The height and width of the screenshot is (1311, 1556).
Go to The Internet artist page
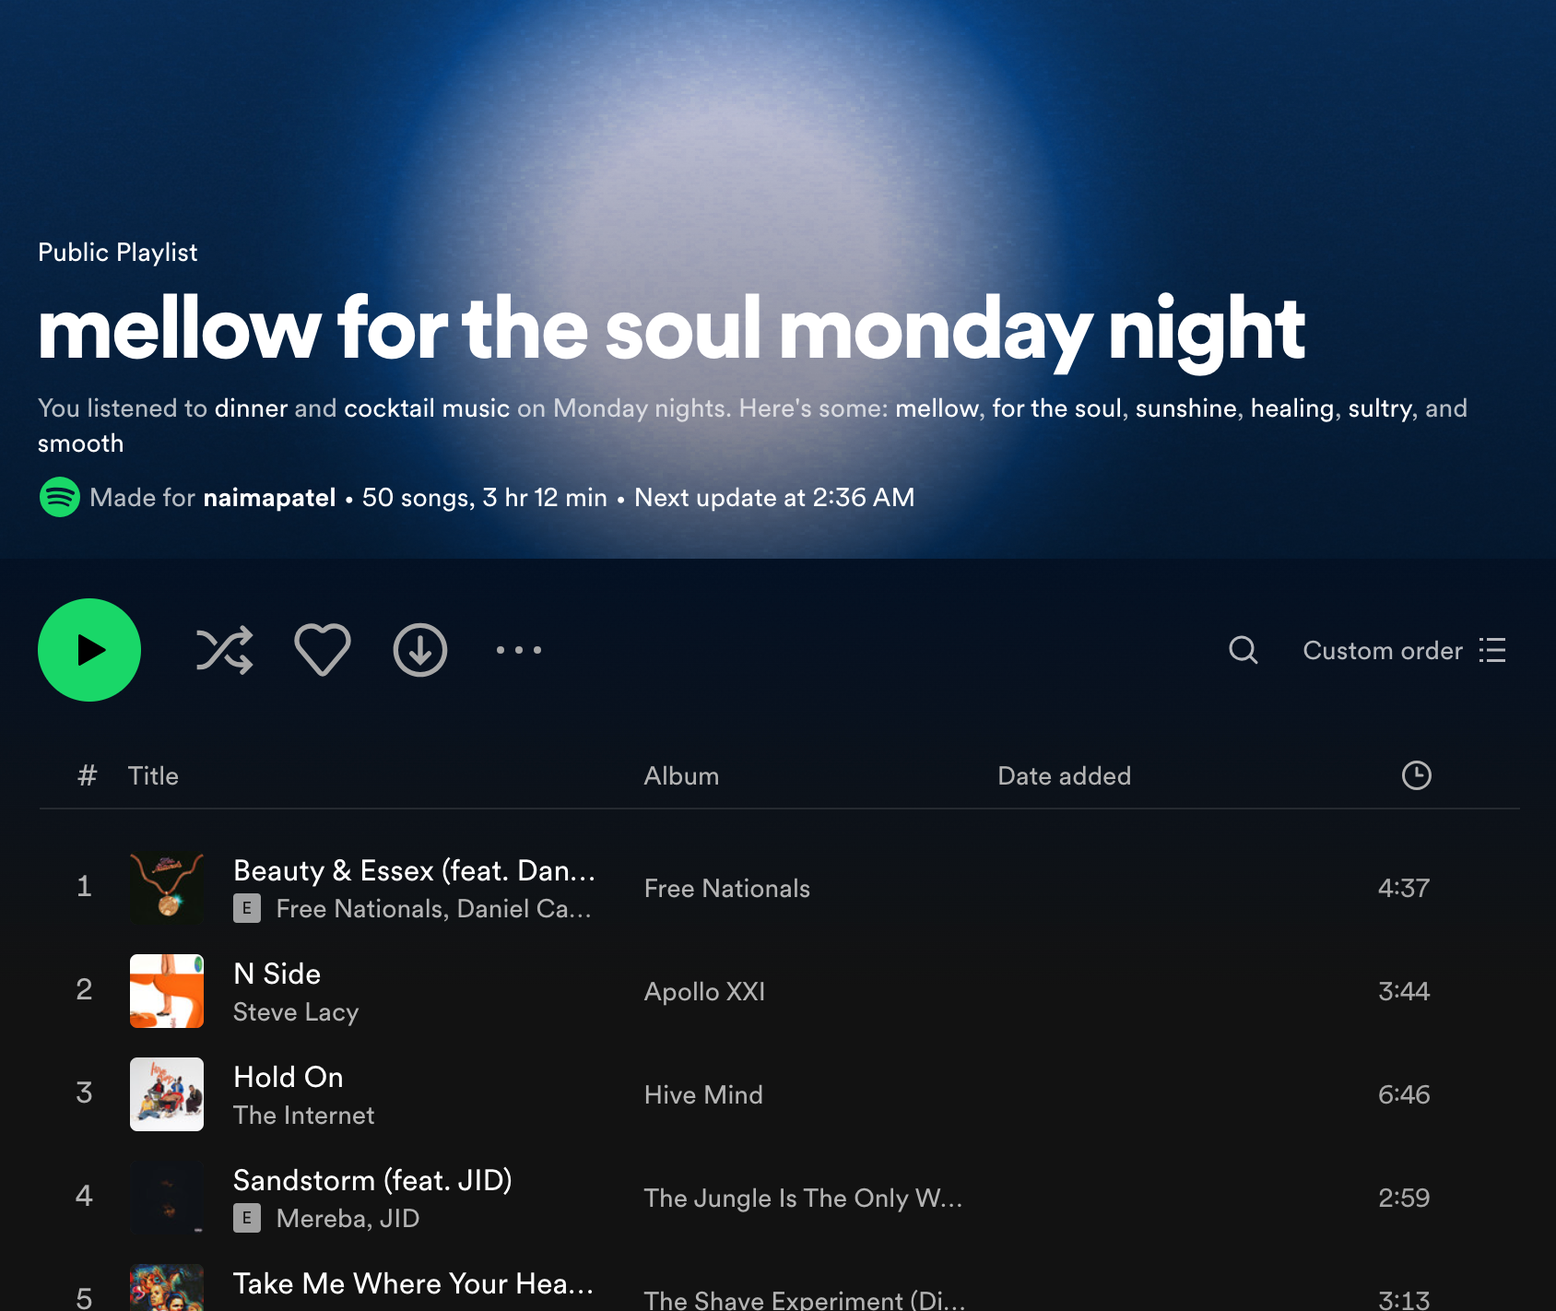(304, 1116)
